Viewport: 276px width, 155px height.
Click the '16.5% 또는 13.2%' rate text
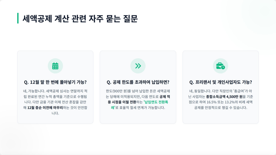pos(221,102)
